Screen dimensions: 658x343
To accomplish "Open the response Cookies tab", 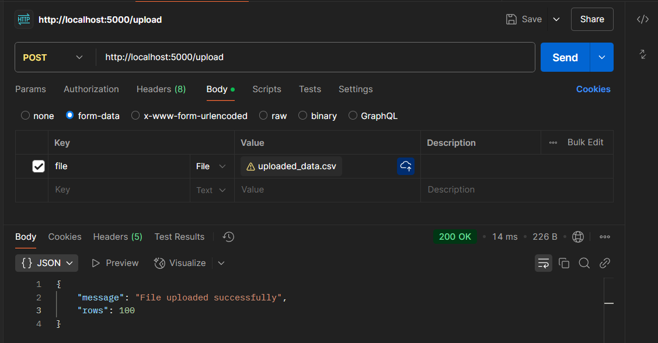I will point(65,237).
